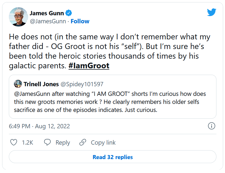Click the Copy link label

tap(103, 142)
